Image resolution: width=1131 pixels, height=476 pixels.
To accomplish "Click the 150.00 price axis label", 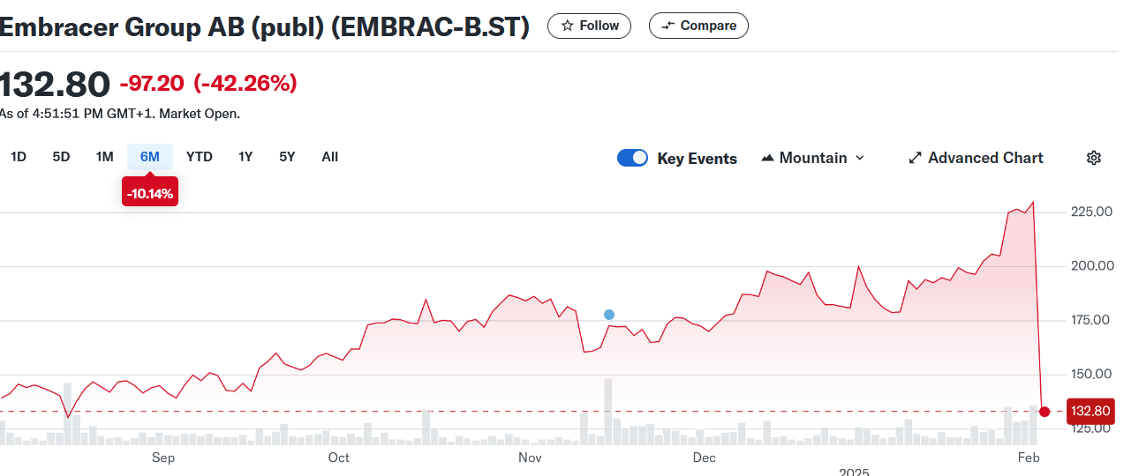I will [1090, 374].
